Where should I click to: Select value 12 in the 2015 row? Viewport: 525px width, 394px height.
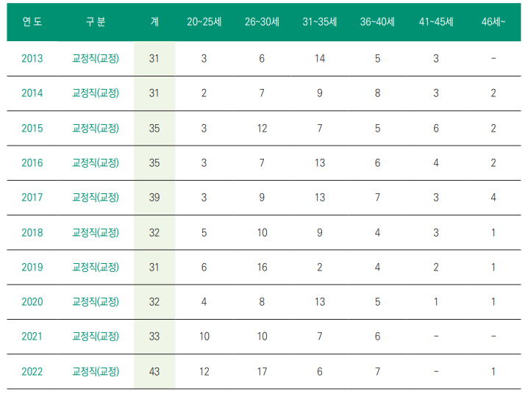coord(262,128)
